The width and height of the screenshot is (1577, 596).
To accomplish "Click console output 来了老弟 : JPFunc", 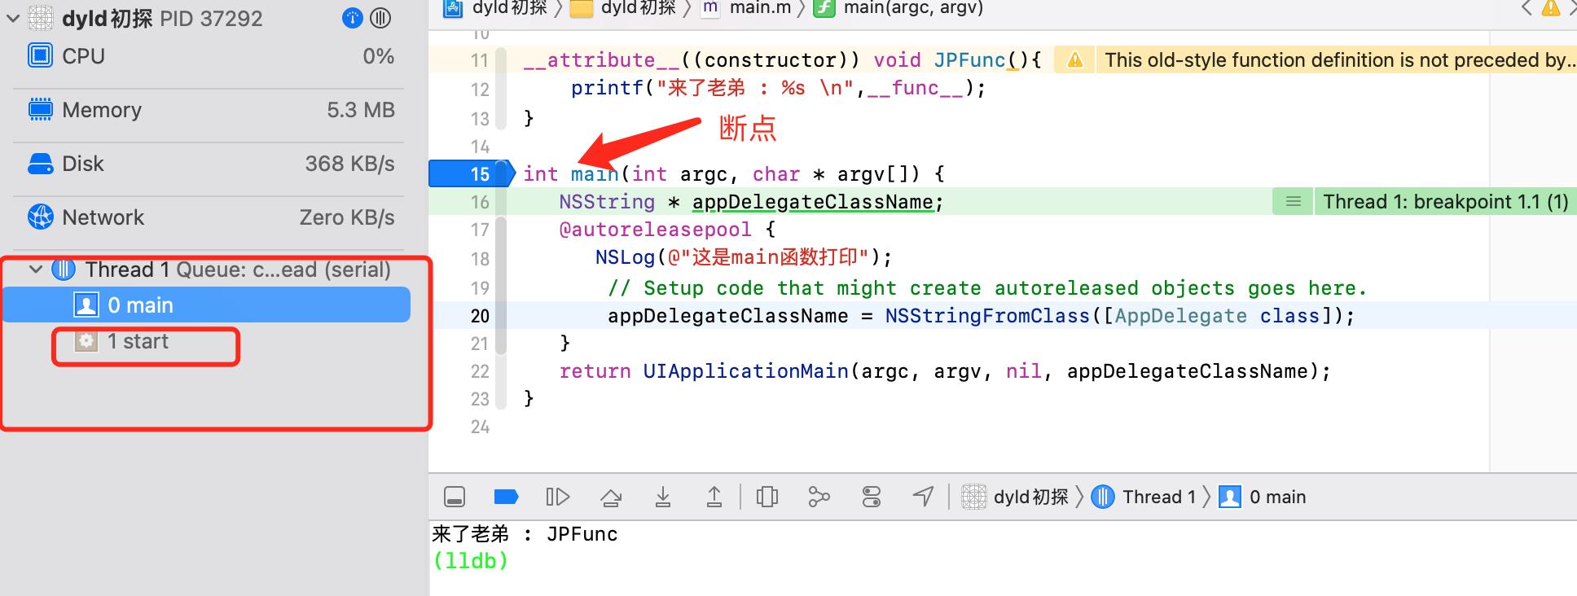I will point(525,534).
